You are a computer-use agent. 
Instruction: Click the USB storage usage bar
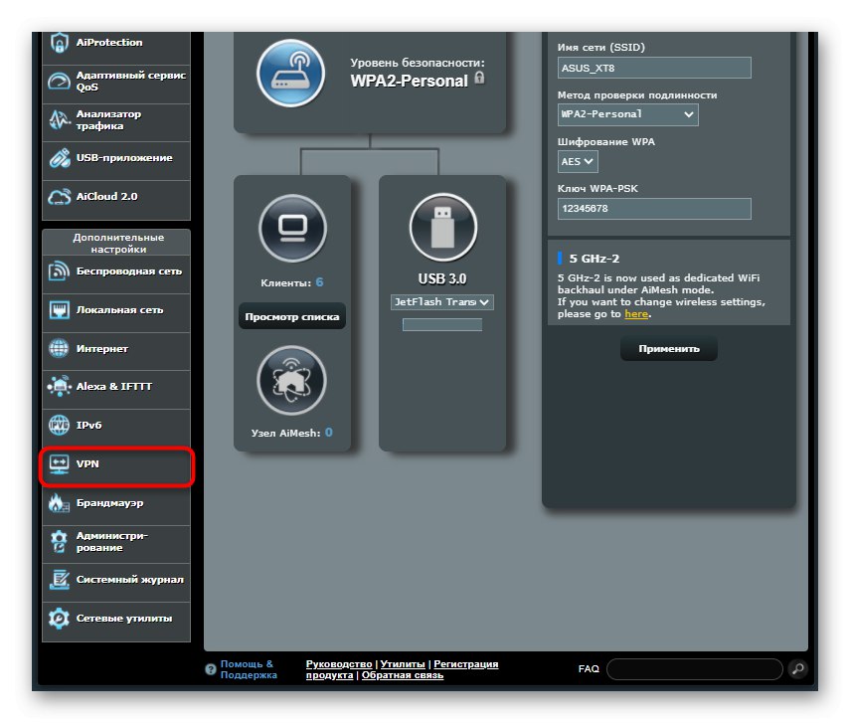[442, 324]
